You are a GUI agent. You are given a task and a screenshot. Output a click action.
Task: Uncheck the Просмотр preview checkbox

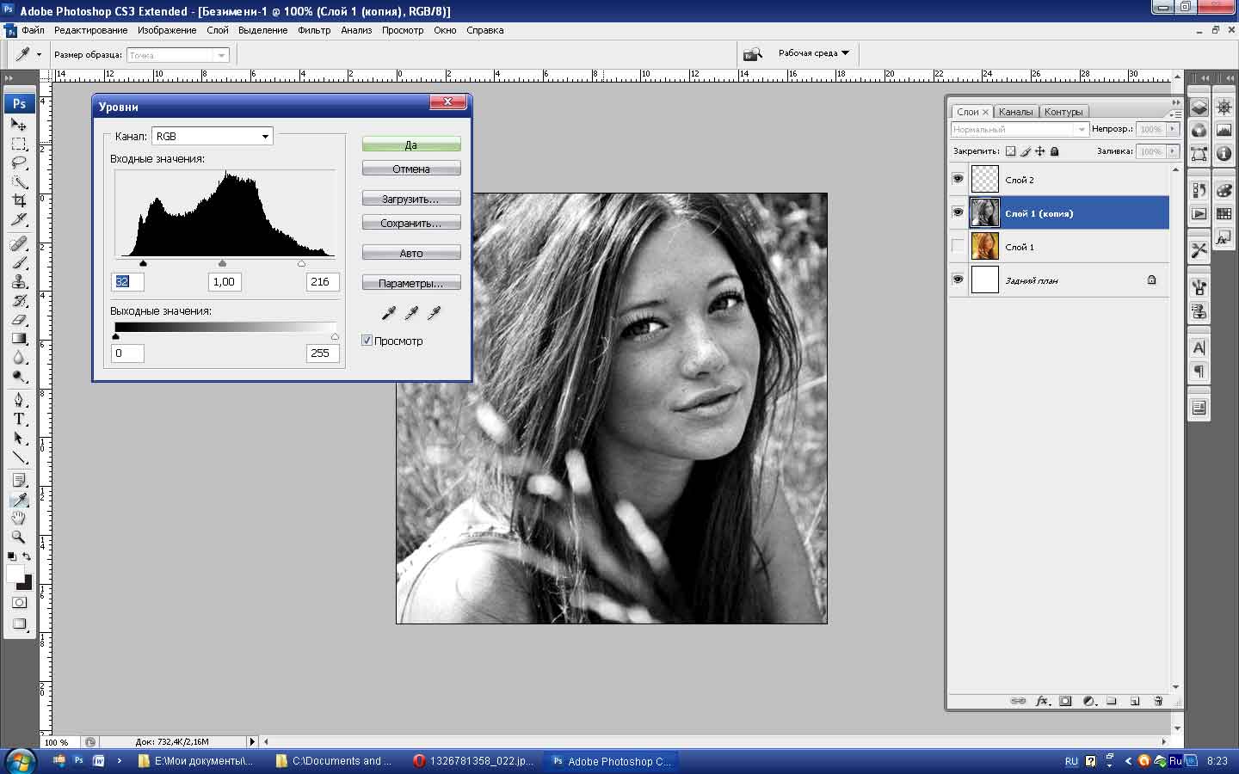[x=367, y=341]
